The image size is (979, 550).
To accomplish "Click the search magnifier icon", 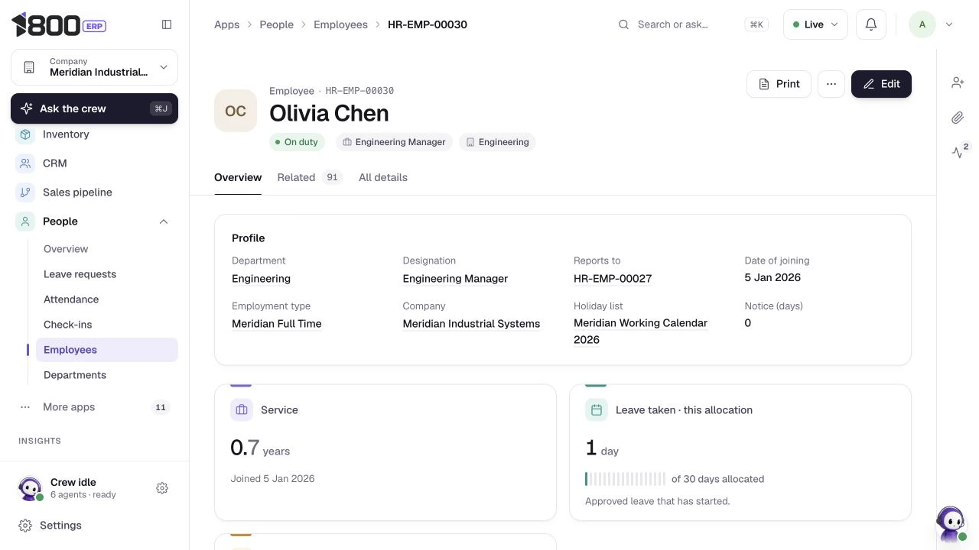I will [x=624, y=24].
